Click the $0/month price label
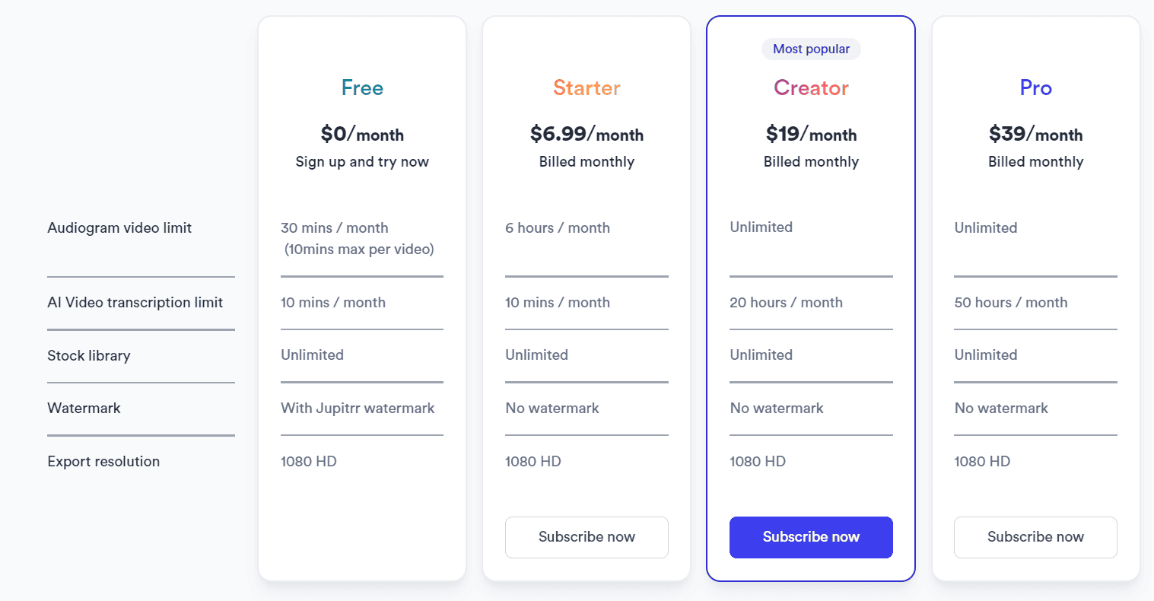This screenshot has height=601, width=1154. click(x=361, y=135)
